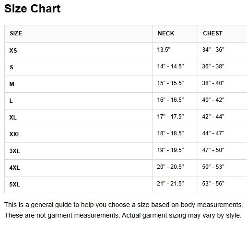This screenshot has height=230, width=247.
Task: Click the M size row label
Action: 12,84
